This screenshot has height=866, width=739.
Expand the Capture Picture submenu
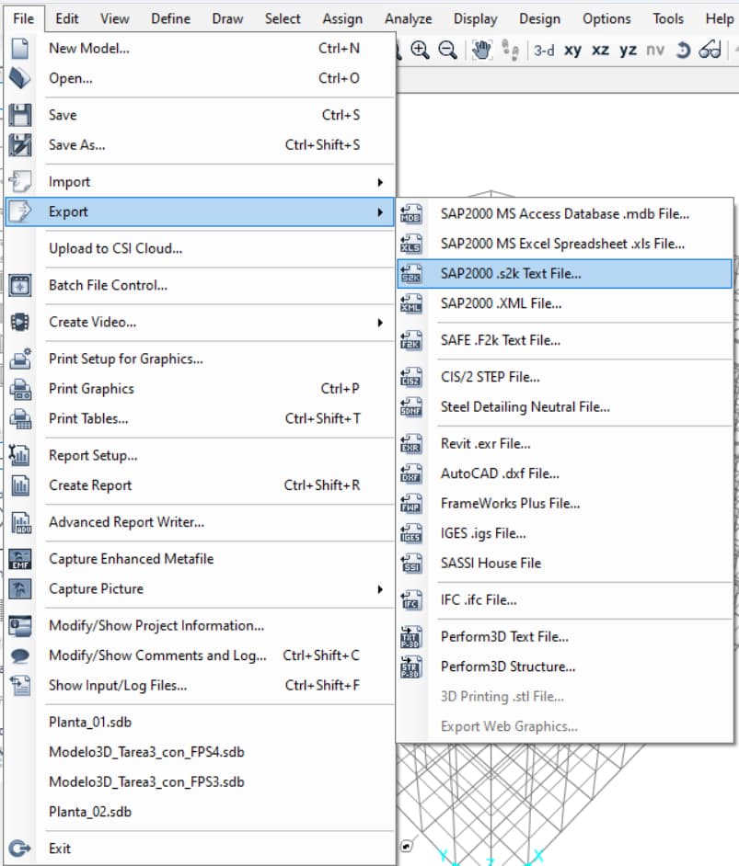click(379, 588)
